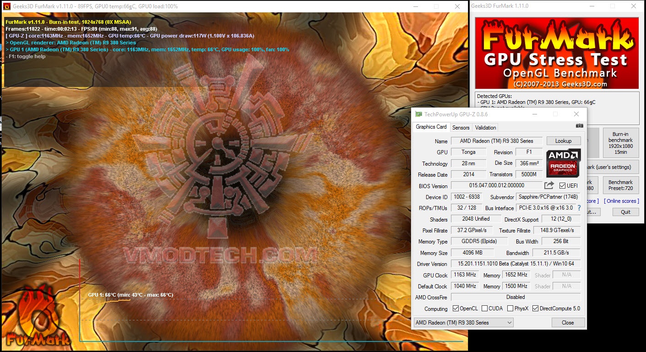Click the Bus Interface PCI-E 3.0 value

click(x=546, y=208)
